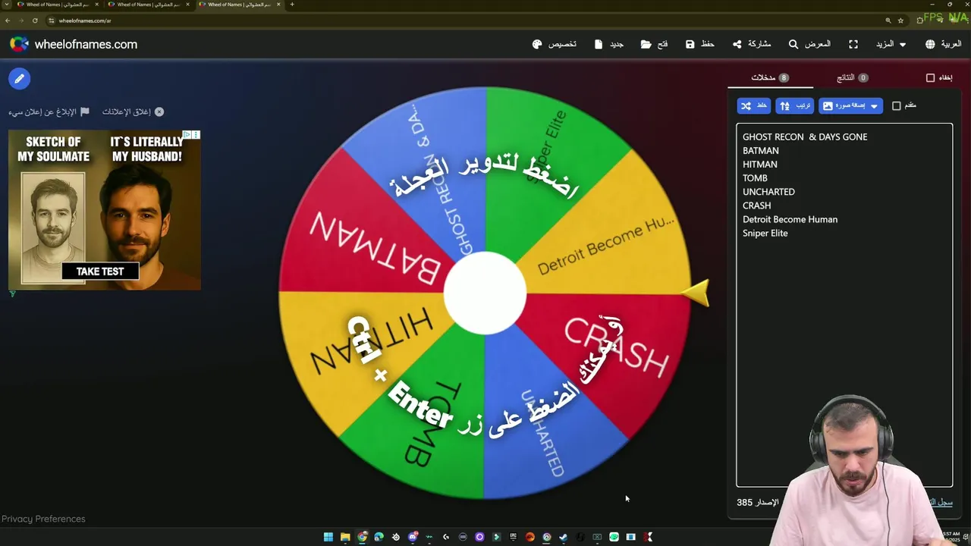The width and height of the screenshot is (971, 546).
Task: Reload the browser page
Action: pyautogui.click(x=35, y=20)
